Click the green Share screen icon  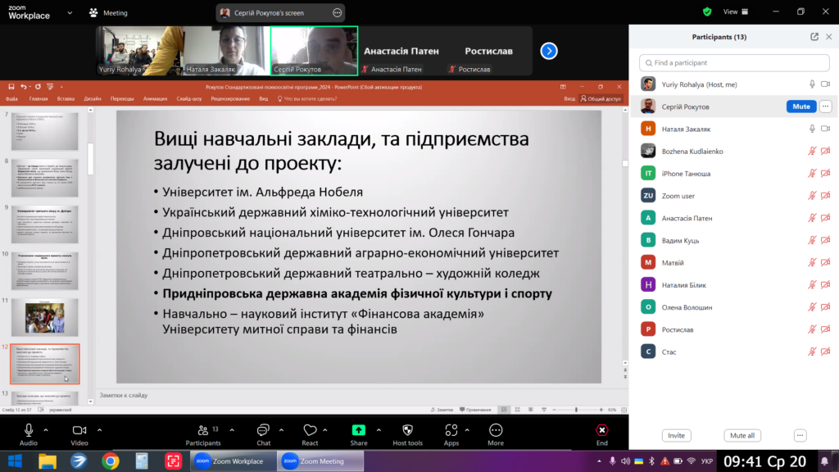(x=359, y=430)
